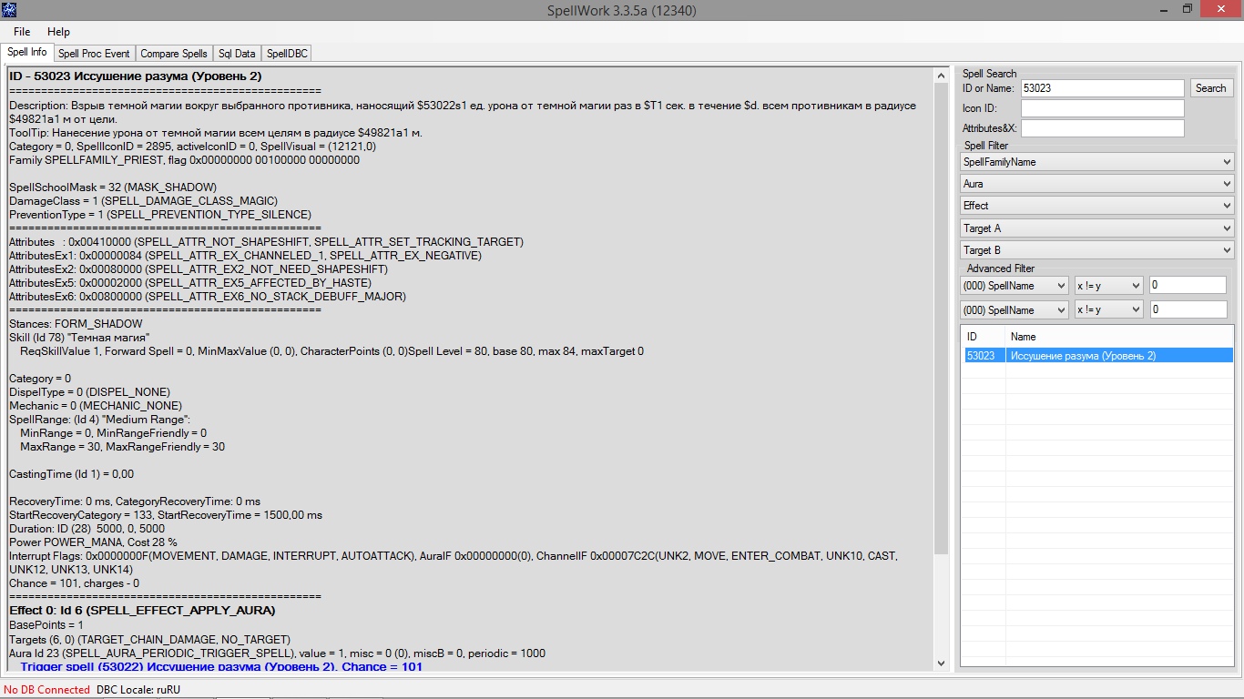Focus the second advanced filter value field
The height and width of the screenshot is (699, 1244).
pos(1188,310)
